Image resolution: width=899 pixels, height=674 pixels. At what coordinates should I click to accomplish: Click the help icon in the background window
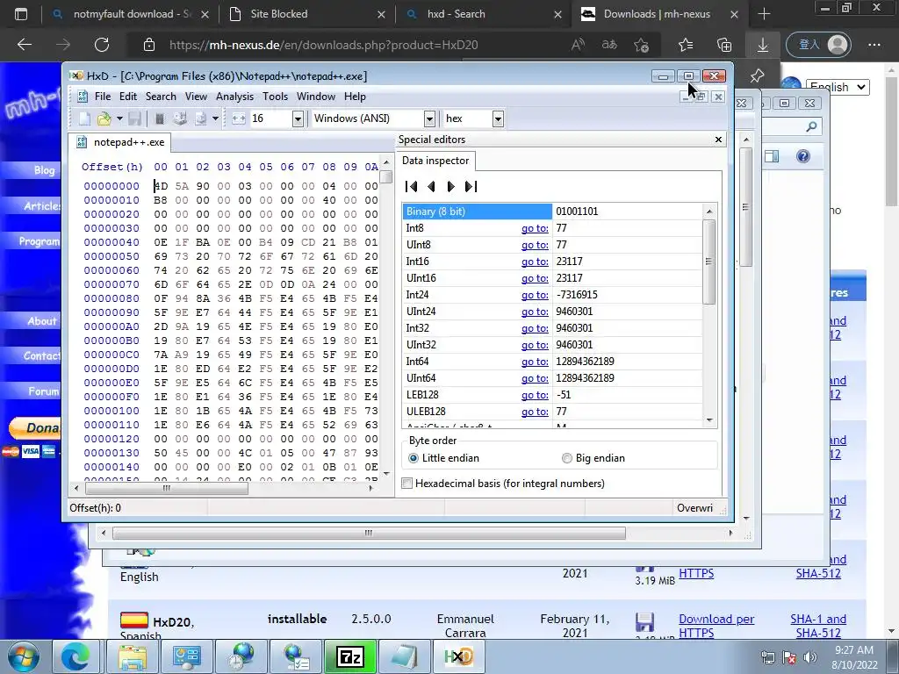coord(803,156)
